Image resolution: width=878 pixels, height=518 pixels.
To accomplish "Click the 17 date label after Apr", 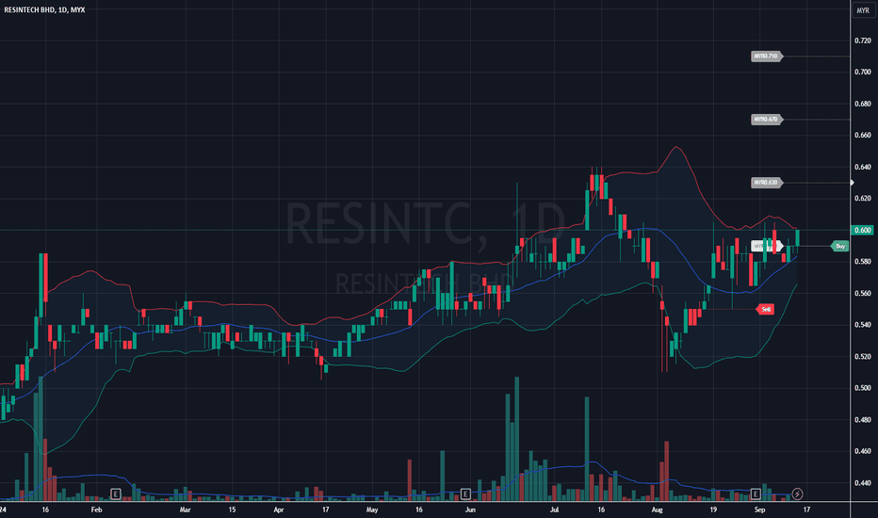I will pos(325,510).
